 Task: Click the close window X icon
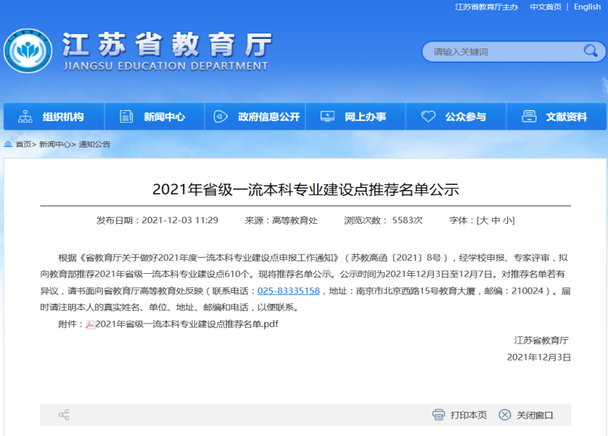pos(504,415)
